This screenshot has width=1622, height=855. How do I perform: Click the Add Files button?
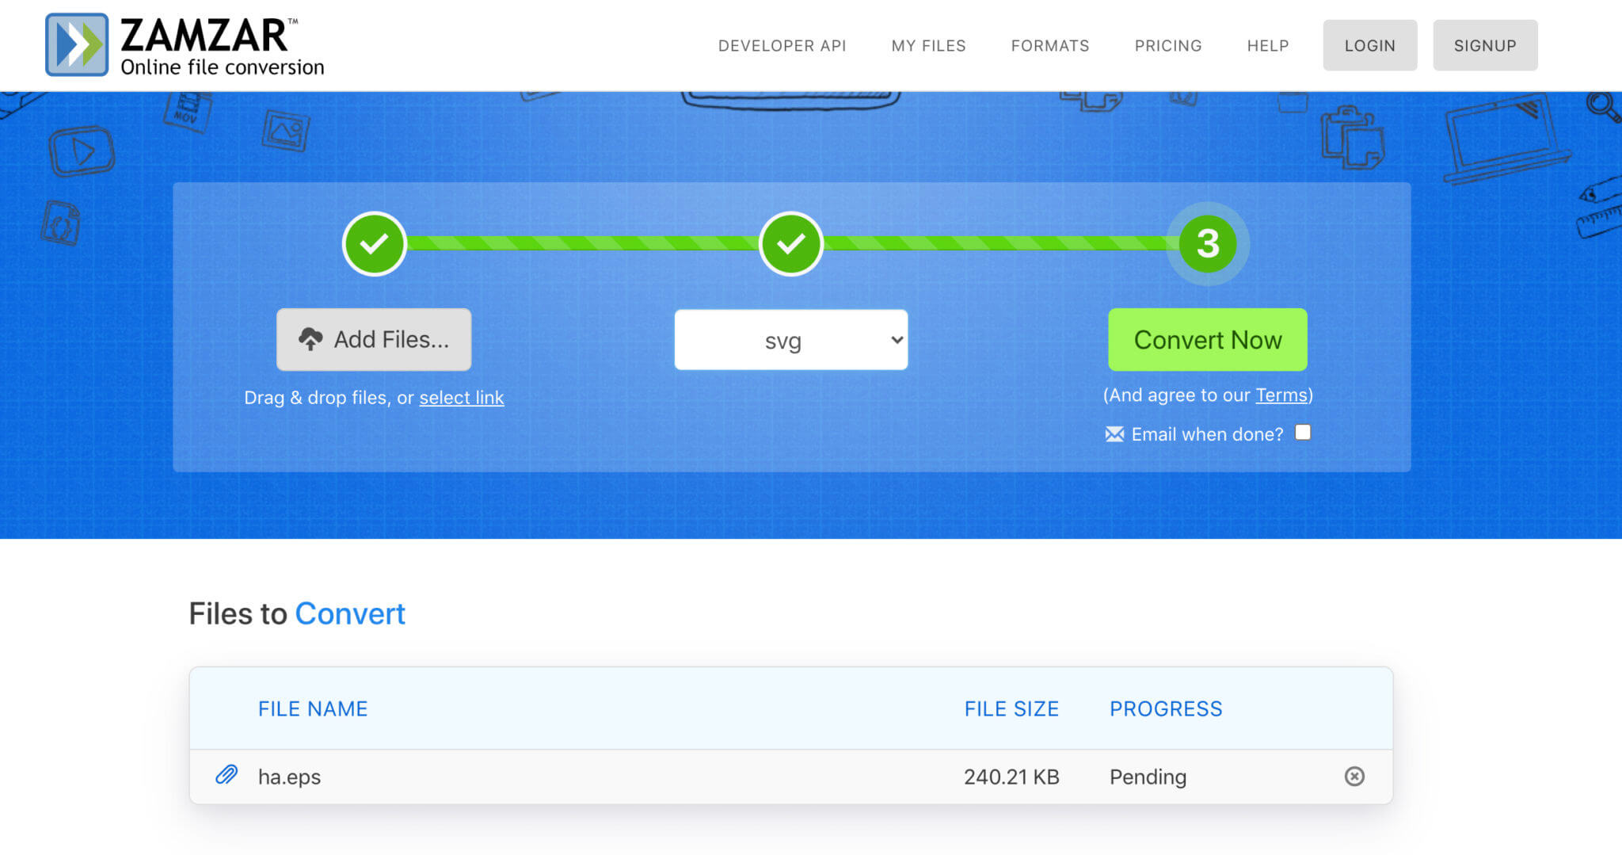(374, 339)
